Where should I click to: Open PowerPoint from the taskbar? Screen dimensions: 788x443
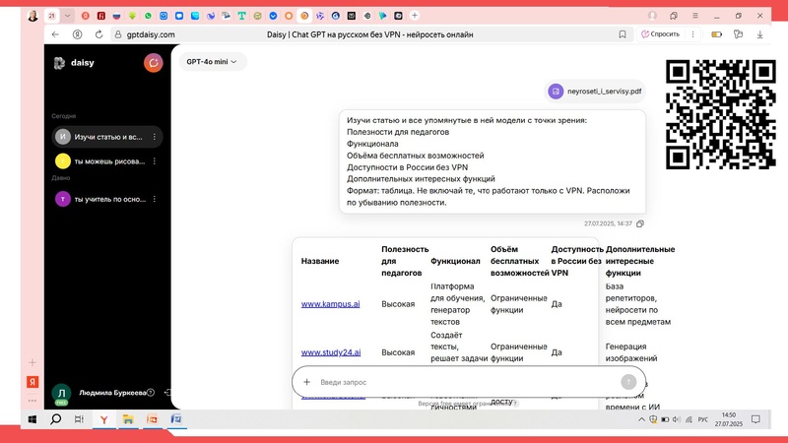(x=153, y=419)
